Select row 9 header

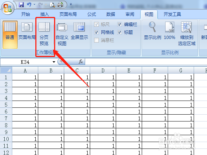pos(6,132)
